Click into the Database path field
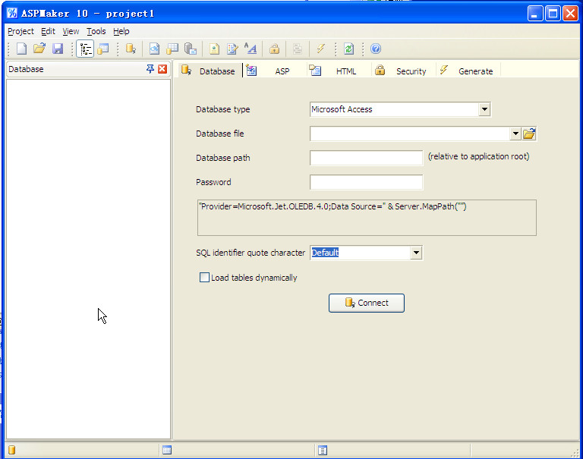Viewport: 583px width, 459px height. coord(366,158)
